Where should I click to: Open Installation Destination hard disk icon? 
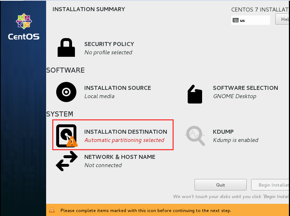click(x=67, y=136)
